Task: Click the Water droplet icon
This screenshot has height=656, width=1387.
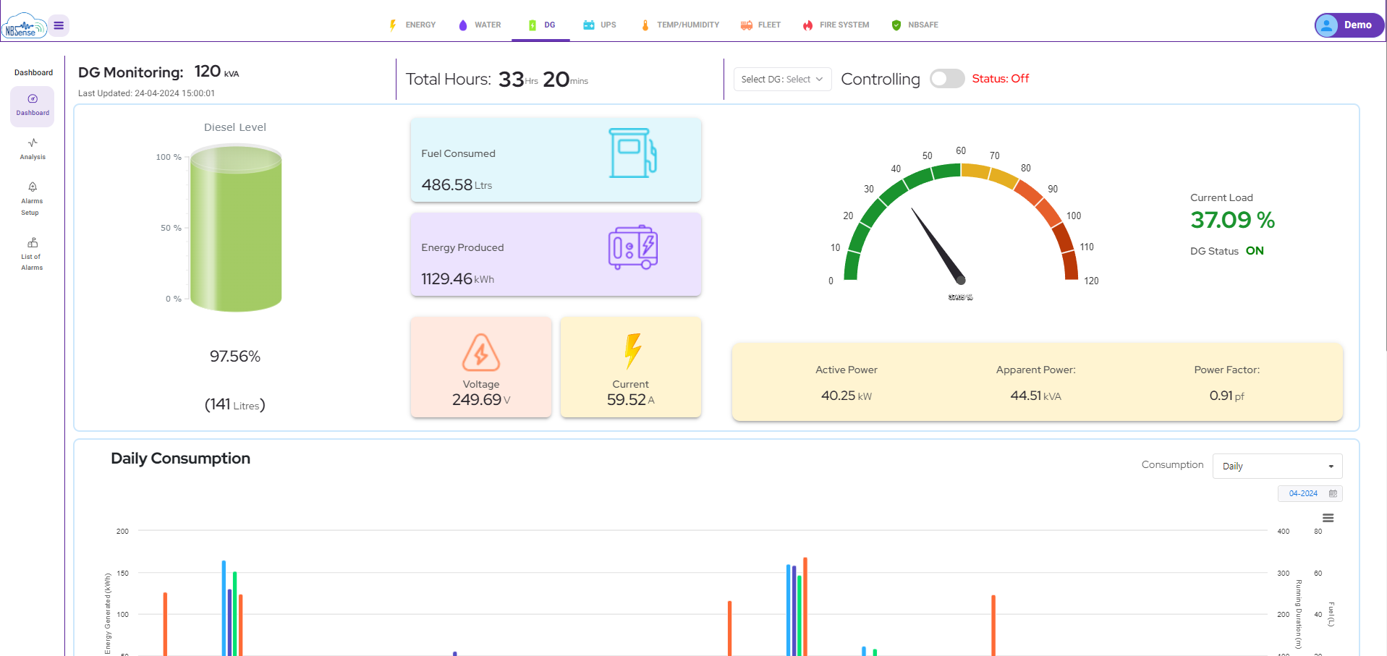Action: [x=463, y=25]
